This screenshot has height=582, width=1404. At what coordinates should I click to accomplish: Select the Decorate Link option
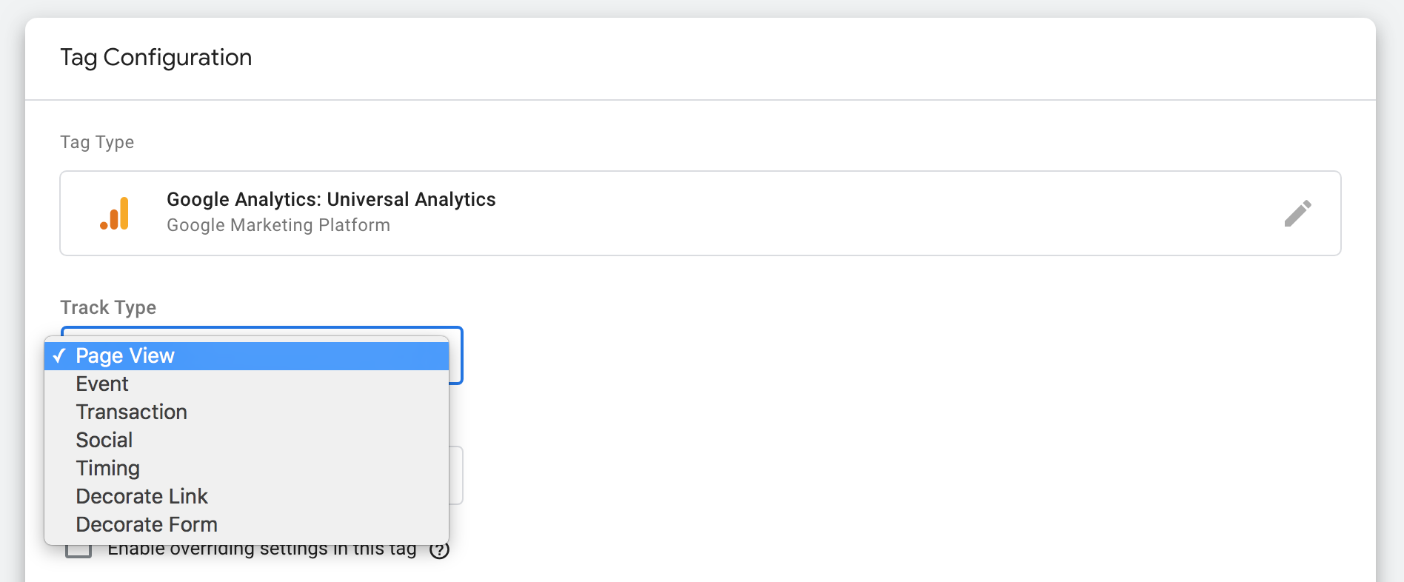tap(247, 497)
